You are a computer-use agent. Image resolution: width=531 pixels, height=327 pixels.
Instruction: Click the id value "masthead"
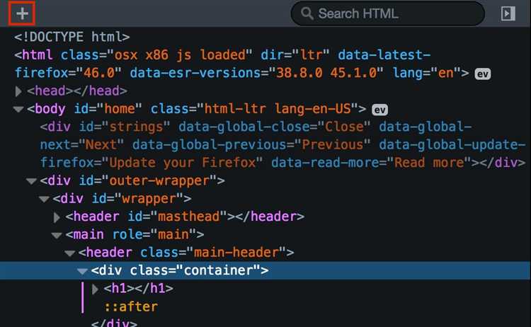tap(188, 217)
